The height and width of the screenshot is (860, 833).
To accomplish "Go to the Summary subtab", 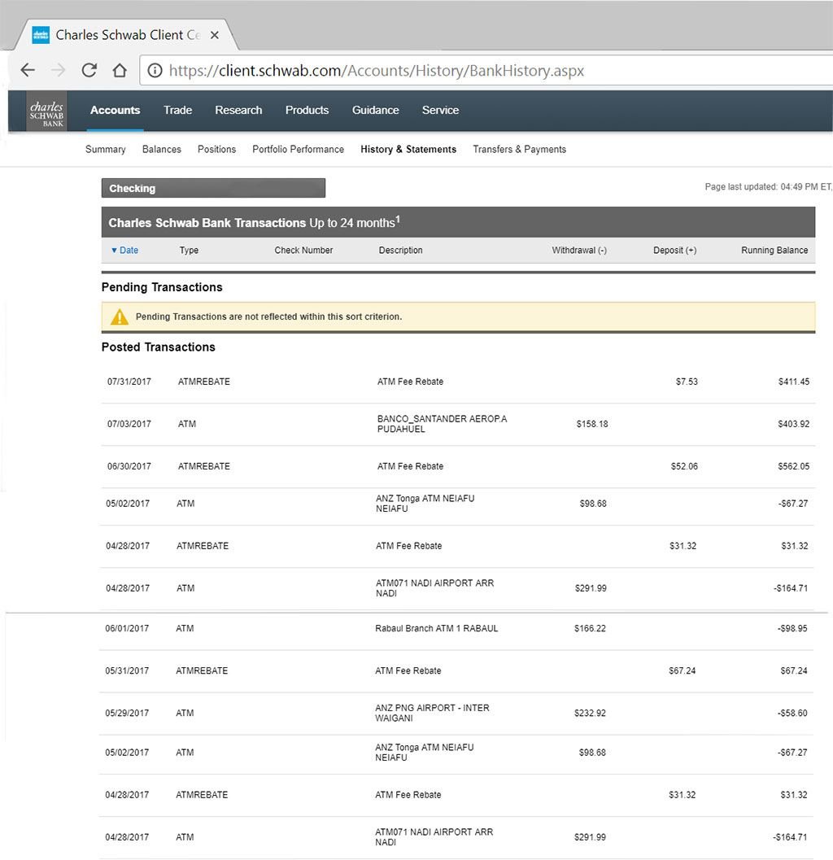I will point(105,149).
